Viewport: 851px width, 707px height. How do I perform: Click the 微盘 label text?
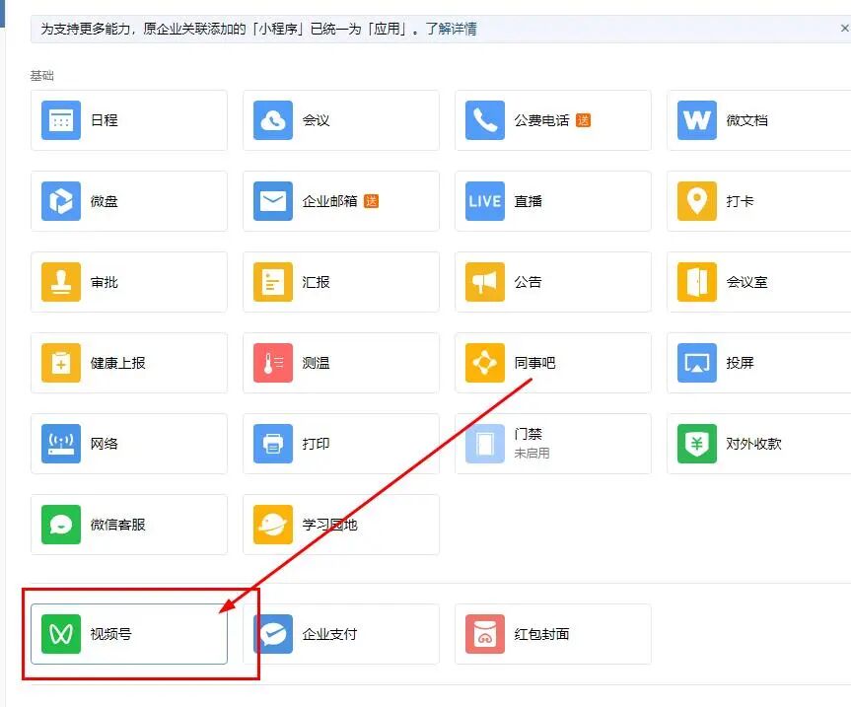click(105, 201)
